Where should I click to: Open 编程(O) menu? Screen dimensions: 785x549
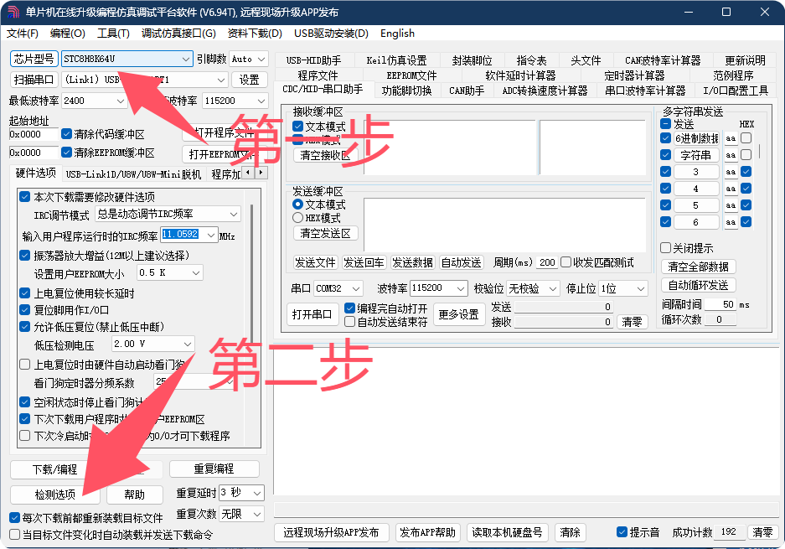coord(68,34)
